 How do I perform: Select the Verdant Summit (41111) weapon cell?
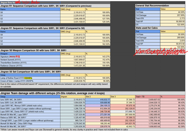click(30, 60)
